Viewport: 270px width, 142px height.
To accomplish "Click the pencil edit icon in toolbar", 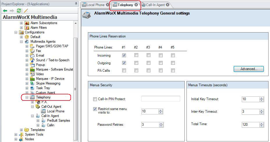I will (26, 11).
